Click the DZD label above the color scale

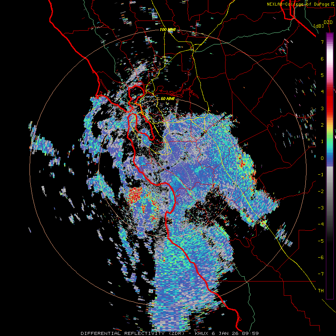pyautogui.click(x=328, y=22)
